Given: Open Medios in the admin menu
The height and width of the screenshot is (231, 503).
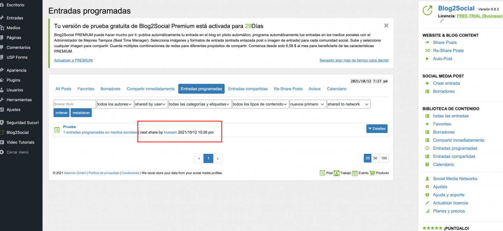Looking at the screenshot, I should click(13, 28).
